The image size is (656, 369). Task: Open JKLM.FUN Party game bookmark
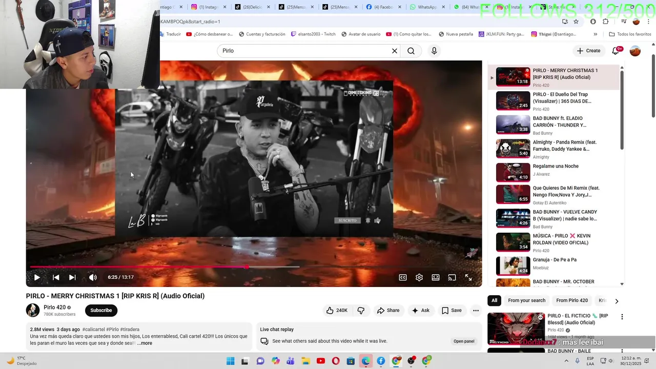(501, 34)
